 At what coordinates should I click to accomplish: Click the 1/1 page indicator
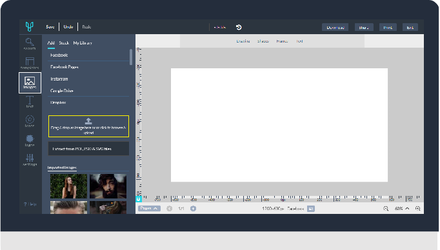tap(181, 209)
